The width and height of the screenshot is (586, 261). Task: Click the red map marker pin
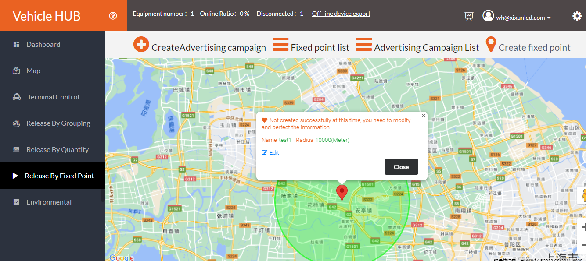click(x=342, y=192)
